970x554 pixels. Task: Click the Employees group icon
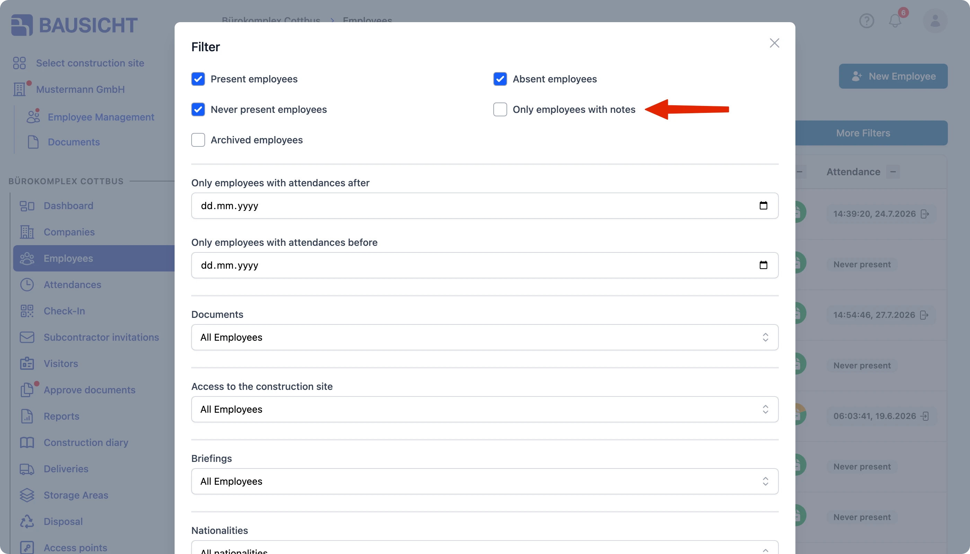(27, 258)
